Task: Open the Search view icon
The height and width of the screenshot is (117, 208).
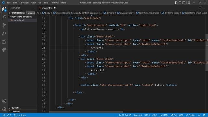Action: [x=4, y=17]
